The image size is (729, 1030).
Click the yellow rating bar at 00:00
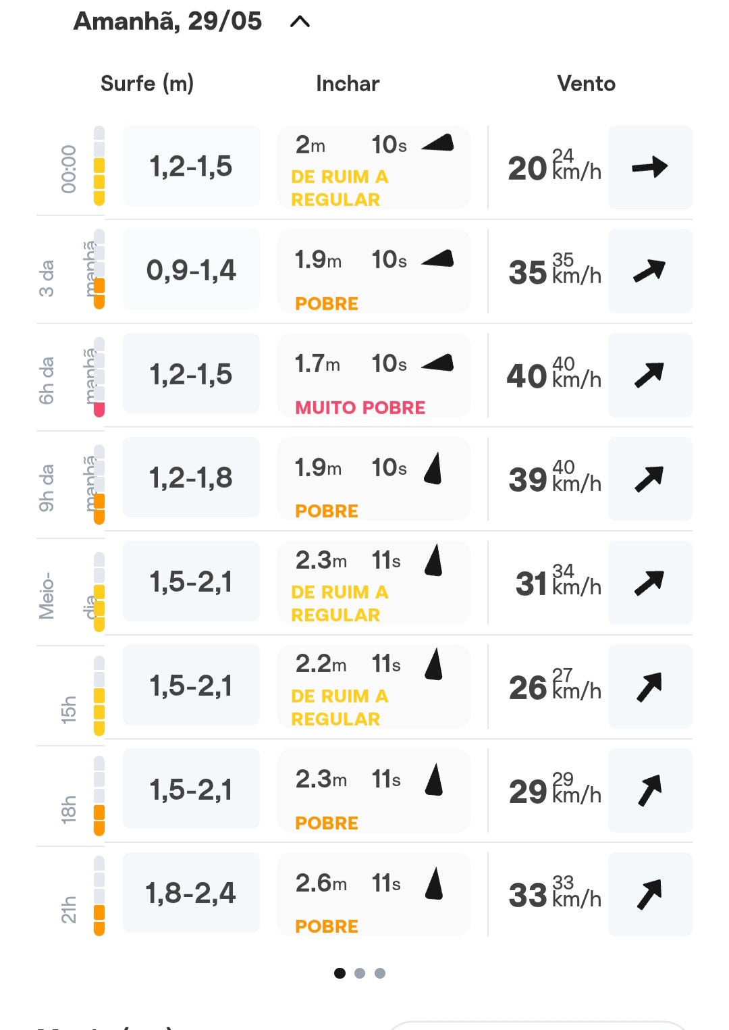pyautogui.click(x=99, y=181)
